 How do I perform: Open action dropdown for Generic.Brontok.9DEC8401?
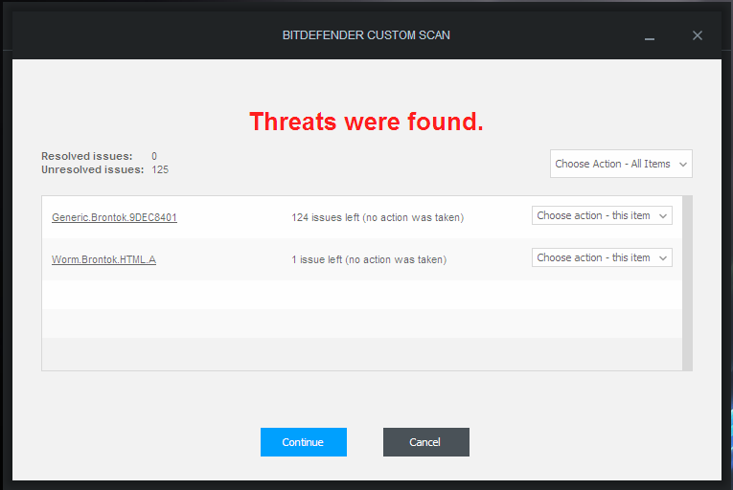pos(602,215)
